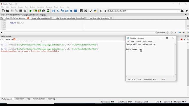
Task: Step over the current line in the debugger
Action: [58, 11]
